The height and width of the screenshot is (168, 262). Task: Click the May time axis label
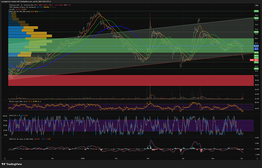click(x=213, y=159)
